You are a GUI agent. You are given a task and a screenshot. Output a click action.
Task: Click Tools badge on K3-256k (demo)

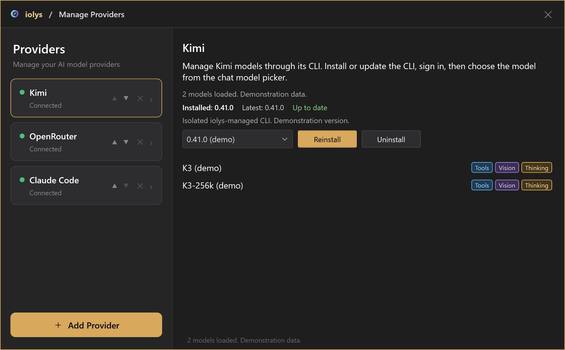point(482,185)
